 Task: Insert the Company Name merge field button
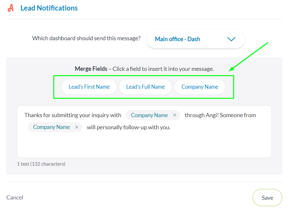click(200, 87)
